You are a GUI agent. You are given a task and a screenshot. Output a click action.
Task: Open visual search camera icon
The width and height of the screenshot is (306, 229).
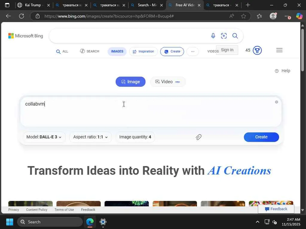[x=224, y=36]
